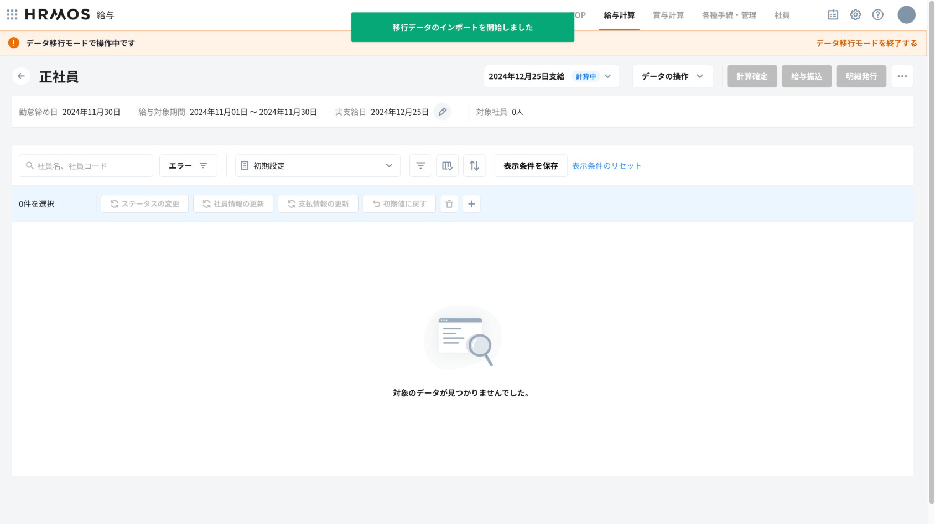Expand the 2024年12月25日支給 payment dropdown
The height and width of the screenshot is (524, 935).
coord(550,76)
